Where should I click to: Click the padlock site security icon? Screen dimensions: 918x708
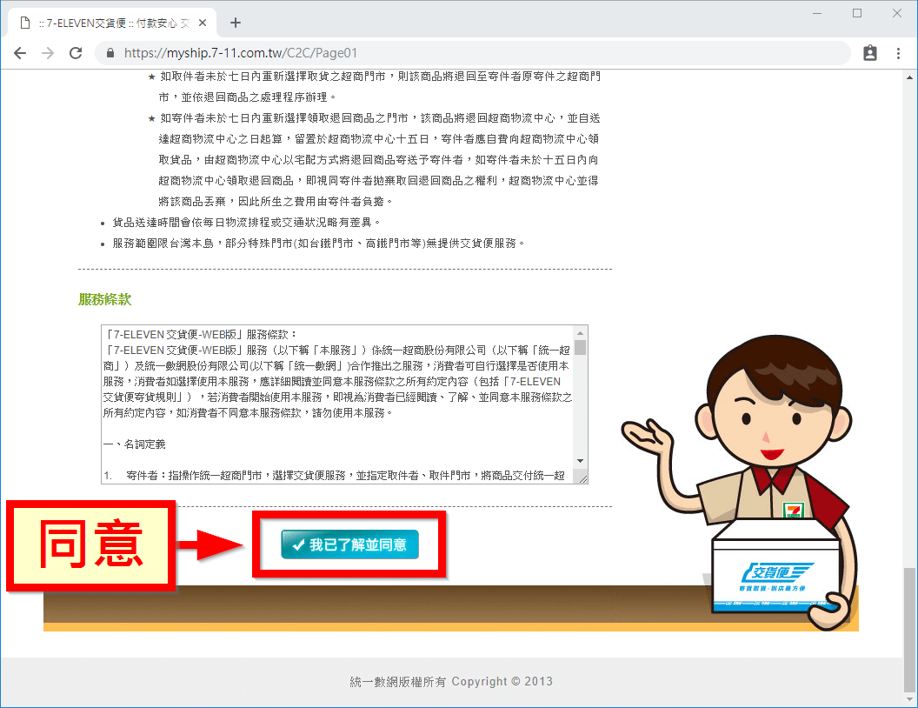pos(110,53)
